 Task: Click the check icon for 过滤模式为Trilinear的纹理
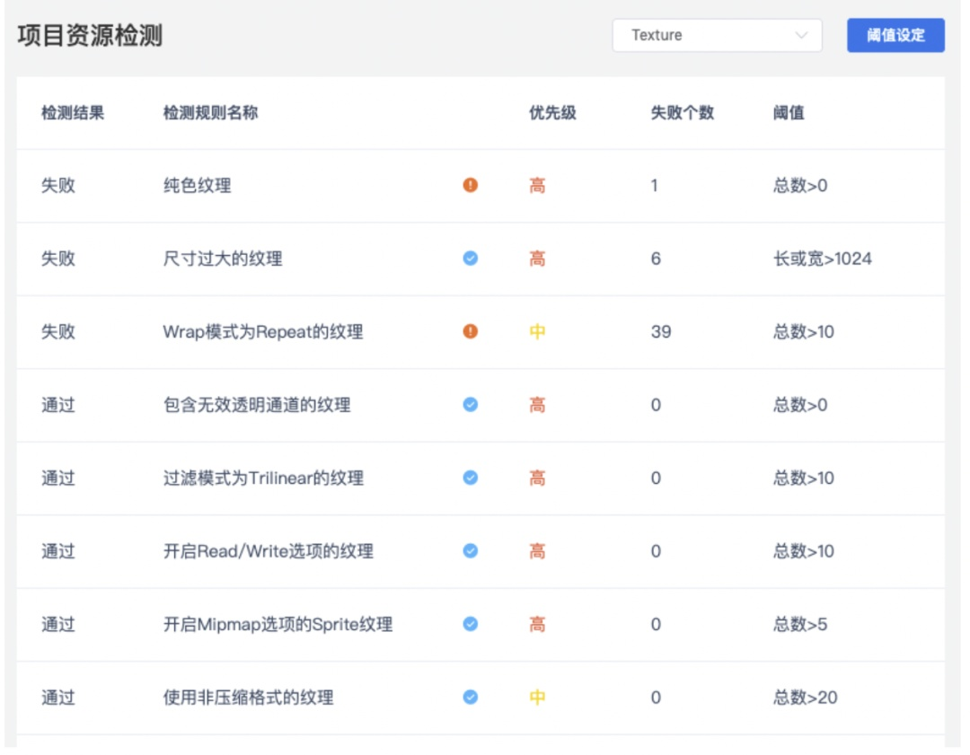[471, 478]
